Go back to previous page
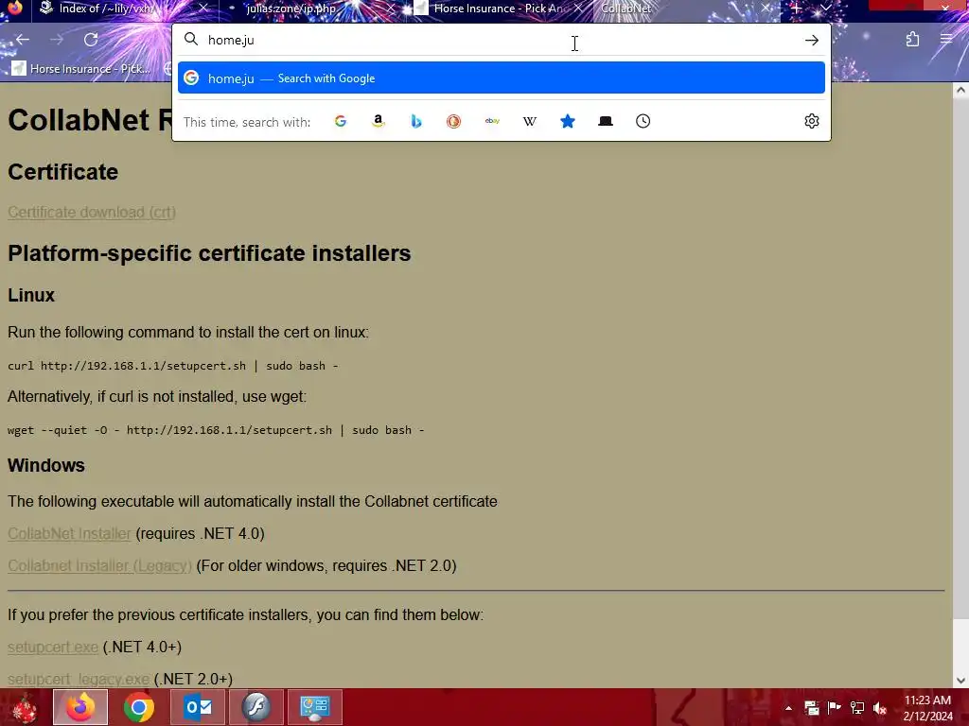Screen dimensions: 969x726 pyautogui.click(x=23, y=40)
